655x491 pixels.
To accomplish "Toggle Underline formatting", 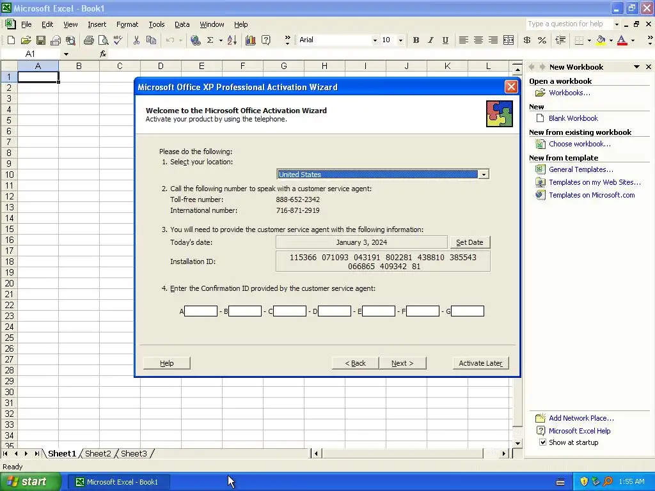I will coord(445,40).
